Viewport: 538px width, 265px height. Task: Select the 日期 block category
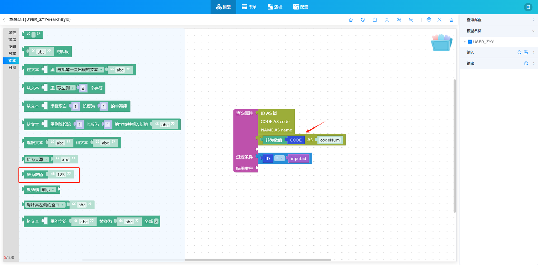12,68
